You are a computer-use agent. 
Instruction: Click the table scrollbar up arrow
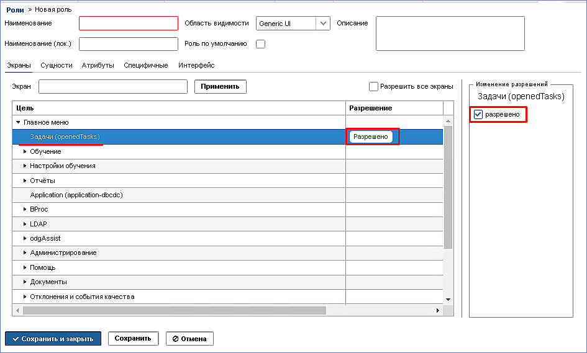coord(448,121)
